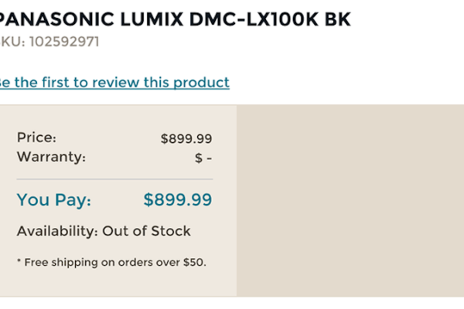Click the Panasonic Lumix product title

pos(175,19)
